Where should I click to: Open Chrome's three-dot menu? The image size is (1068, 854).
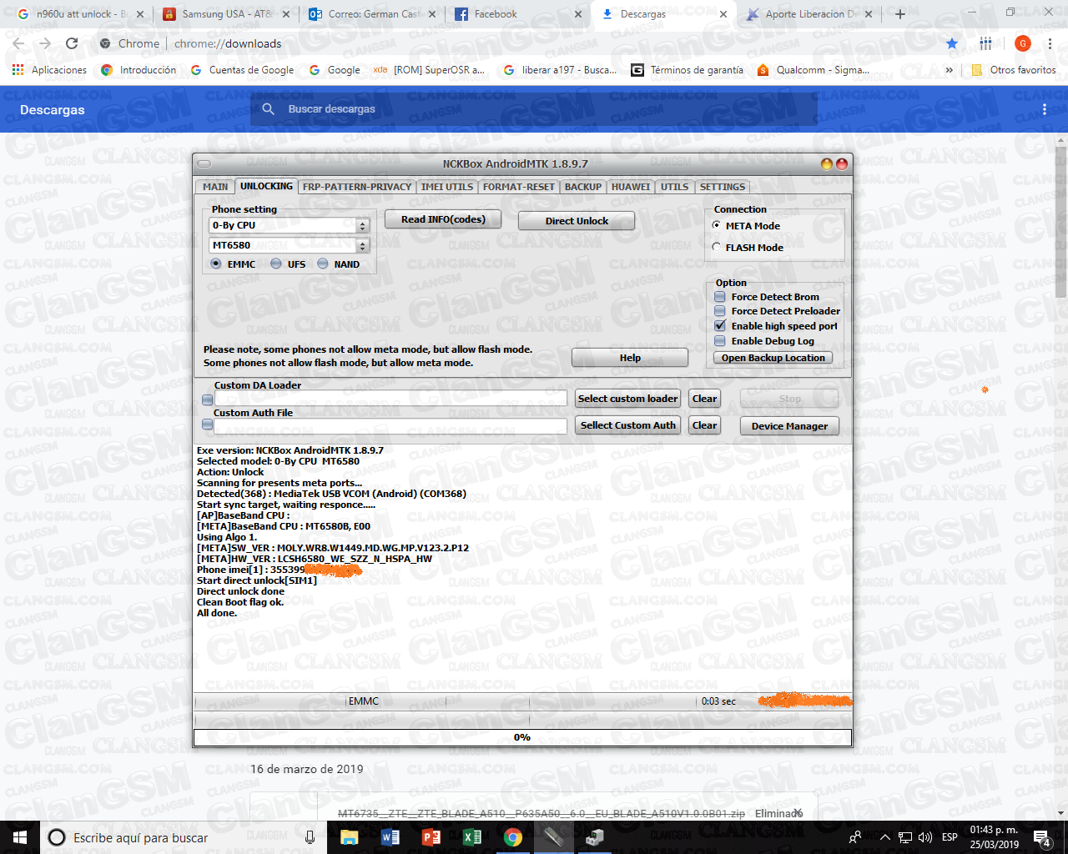click(1050, 43)
